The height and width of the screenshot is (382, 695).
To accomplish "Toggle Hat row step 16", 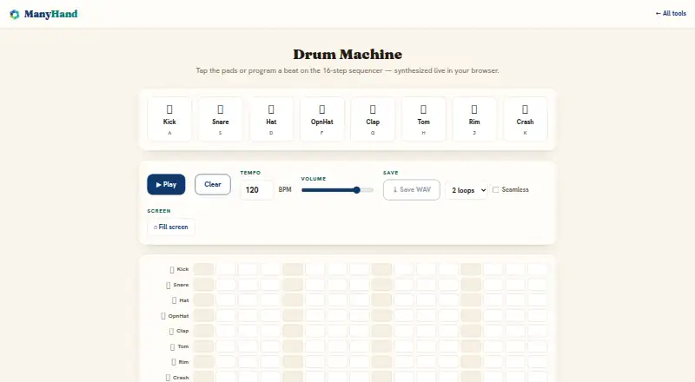I will [x=538, y=300].
